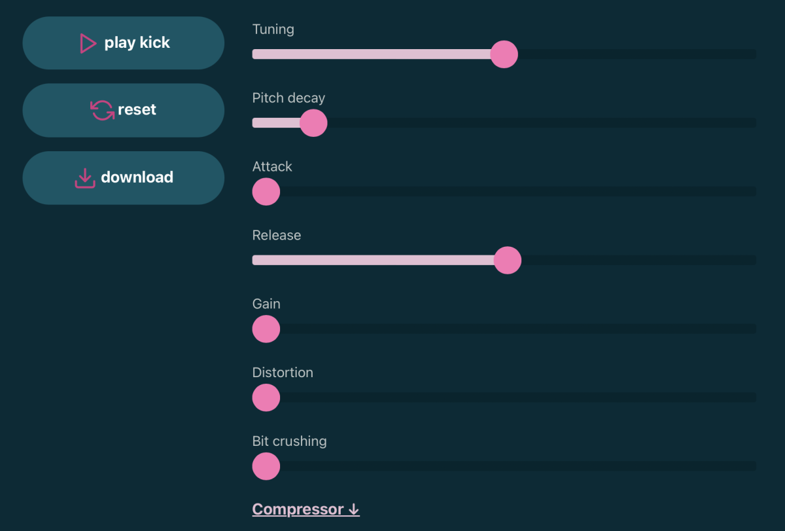Click the Attack slider handle
Image resolution: width=785 pixels, height=531 pixels.
tap(266, 192)
